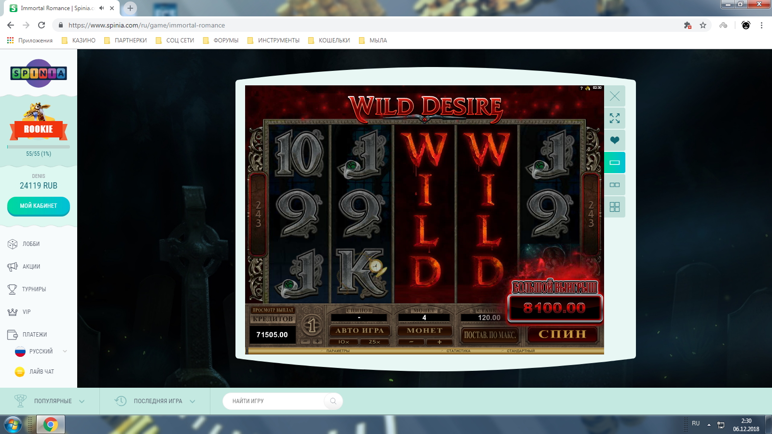This screenshot has height=434, width=772.
Task: Switch to two-game side-by-side layout
Action: (615, 185)
